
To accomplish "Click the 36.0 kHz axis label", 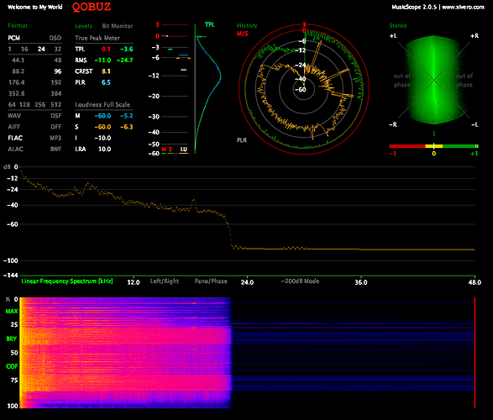I will pyautogui.click(x=361, y=282).
